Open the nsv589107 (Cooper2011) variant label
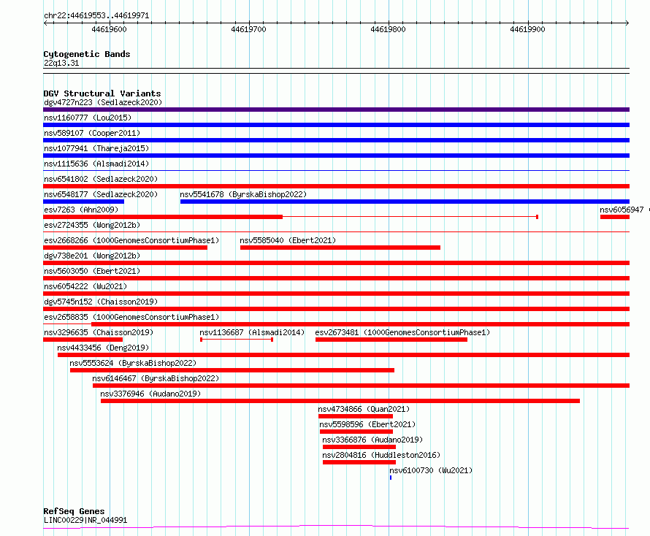 point(92,133)
